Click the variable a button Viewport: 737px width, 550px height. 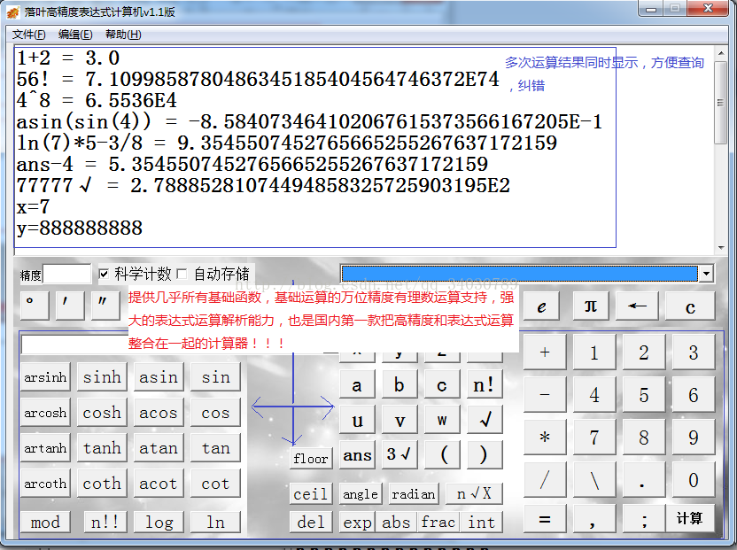point(357,384)
